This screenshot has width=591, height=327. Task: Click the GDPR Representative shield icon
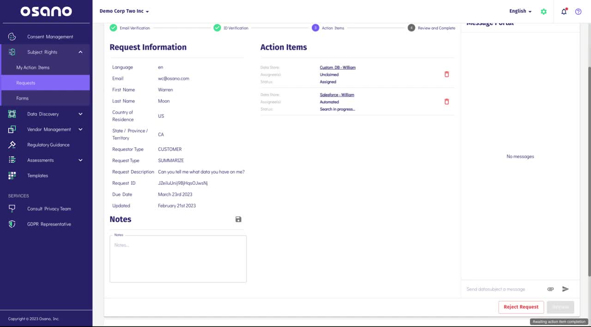point(12,224)
